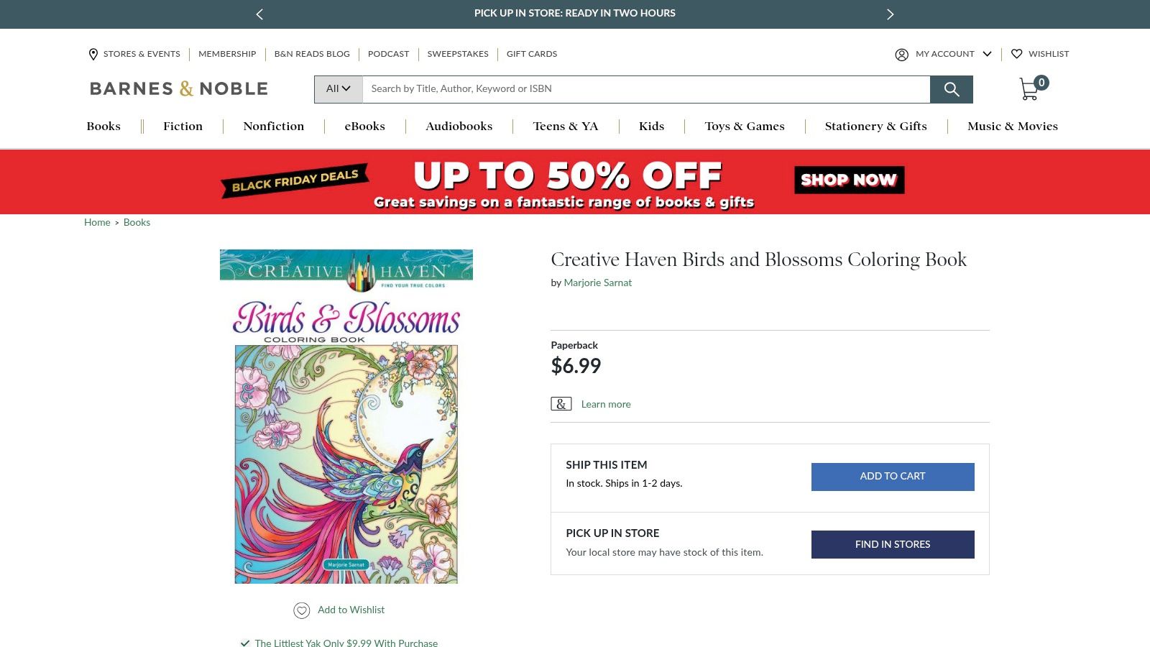Click the Barnes & Noble logo
The height and width of the screenshot is (647, 1150).
pos(178,88)
